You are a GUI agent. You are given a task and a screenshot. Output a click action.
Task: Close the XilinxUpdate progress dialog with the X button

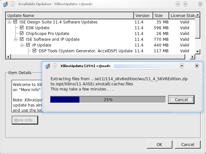click(197, 66)
